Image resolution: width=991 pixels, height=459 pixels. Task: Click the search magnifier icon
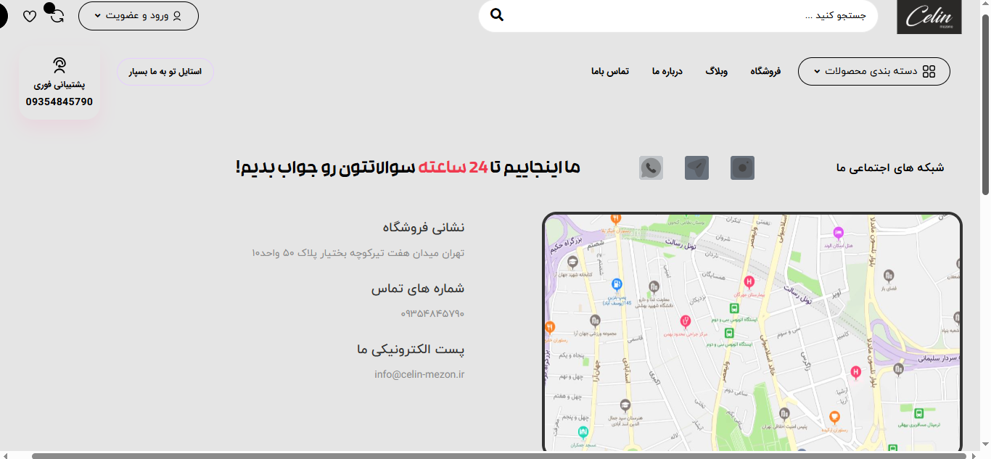(x=497, y=15)
